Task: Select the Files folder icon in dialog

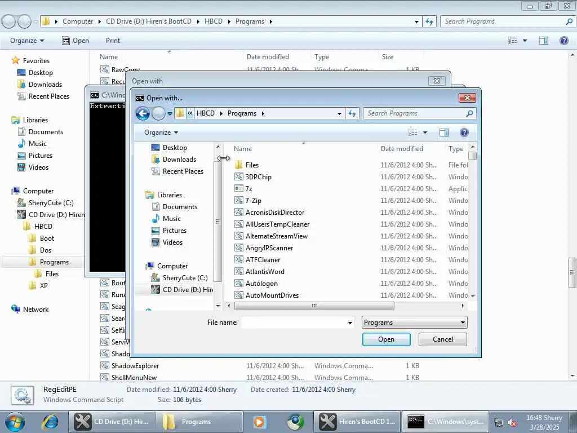Action: (239, 165)
